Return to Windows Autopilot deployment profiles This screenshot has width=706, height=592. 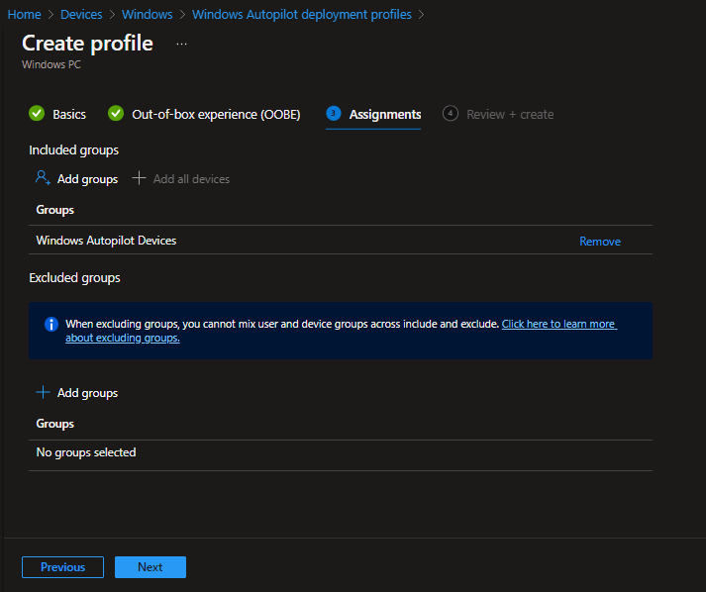(302, 15)
